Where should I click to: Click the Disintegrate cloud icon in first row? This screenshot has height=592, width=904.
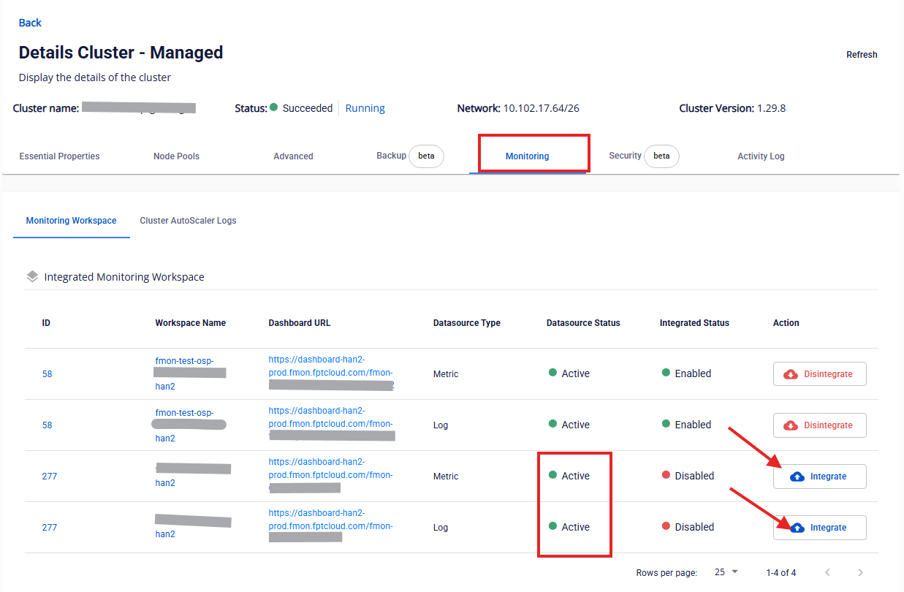pos(790,374)
